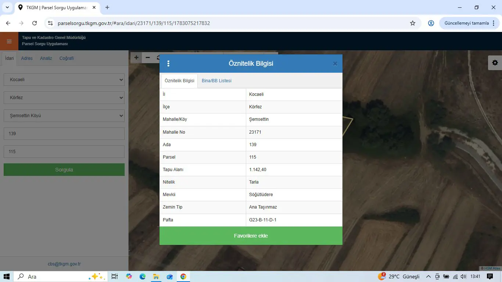Open Task View on the taskbar
Image resolution: width=502 pixels, height=282 pixels.
[114, 276]
